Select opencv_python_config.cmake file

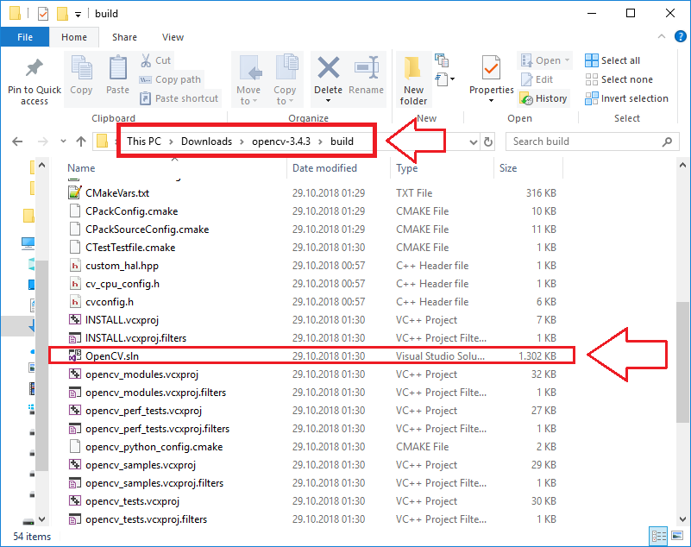(x=311, y=447)
